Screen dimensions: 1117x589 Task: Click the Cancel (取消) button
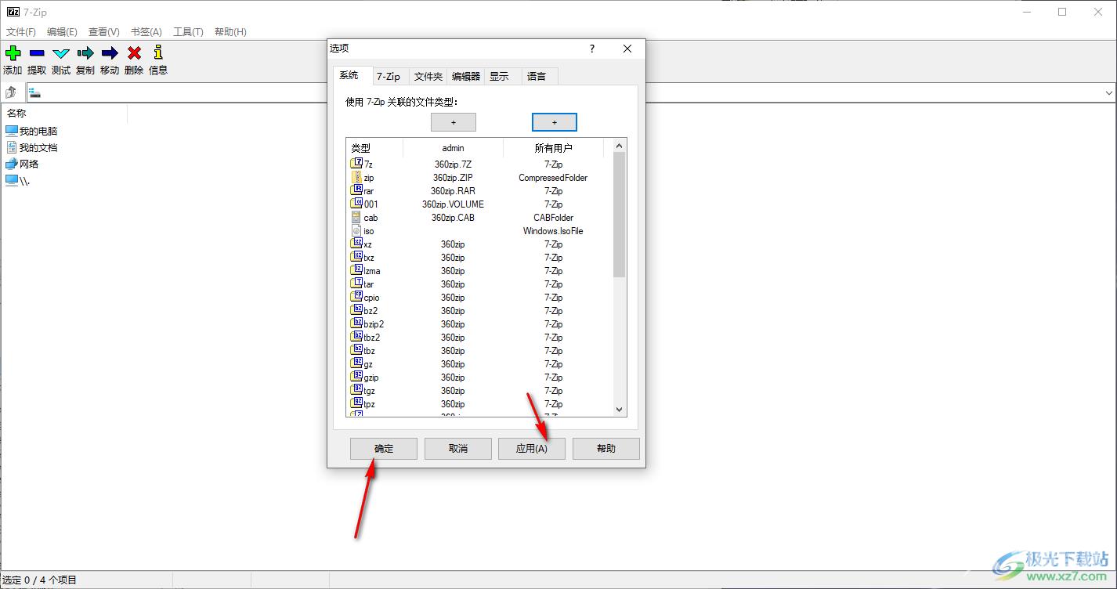pos(458,449)
